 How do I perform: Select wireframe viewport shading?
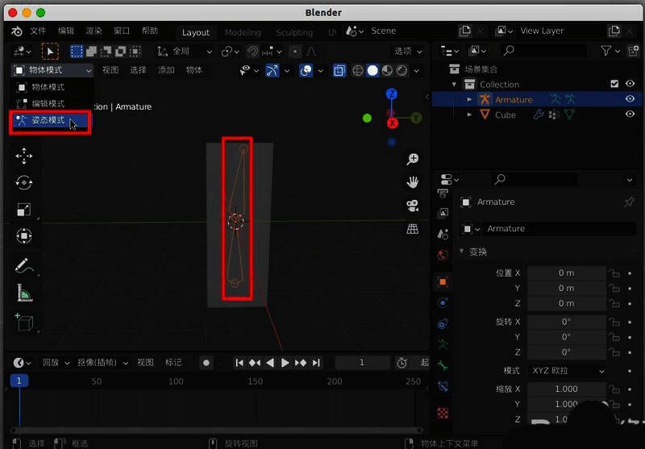358,71
